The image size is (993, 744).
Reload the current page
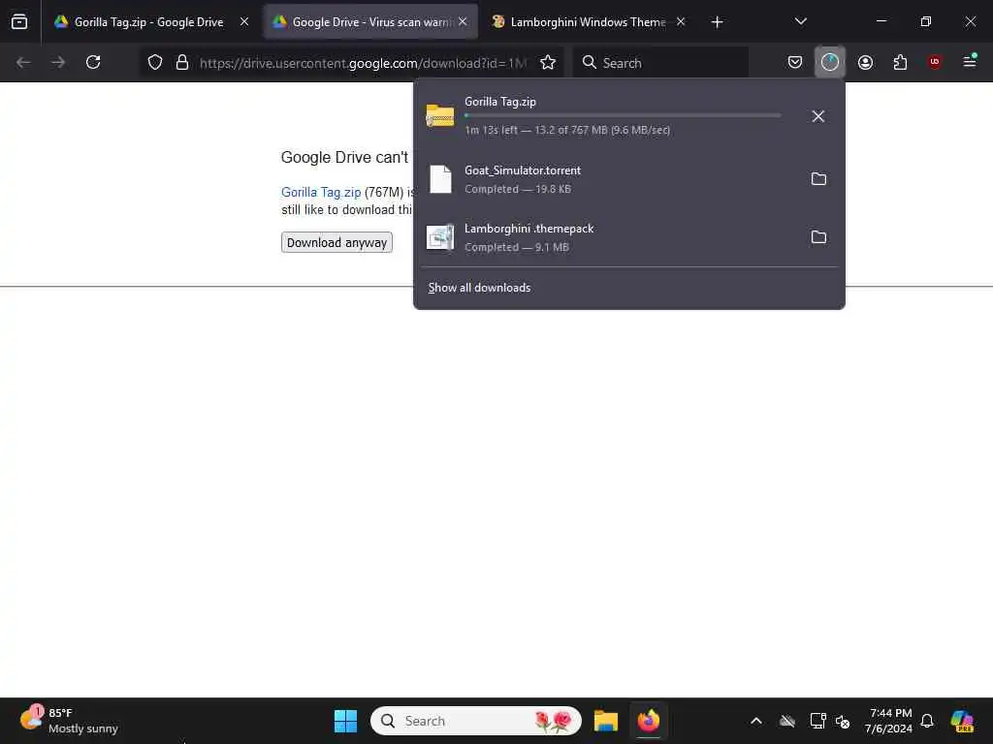coord(93,63)
